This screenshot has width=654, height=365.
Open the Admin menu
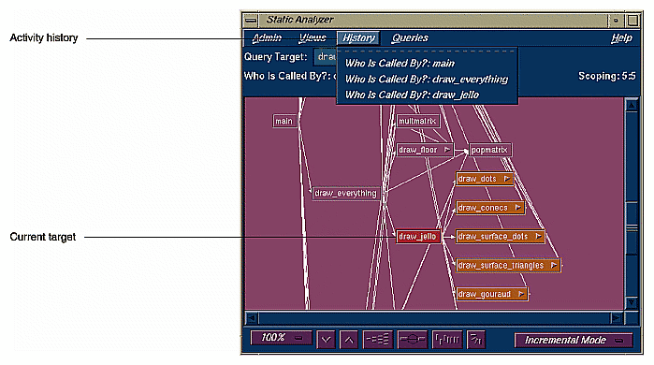pyautogui.click(x=267, y=38)
